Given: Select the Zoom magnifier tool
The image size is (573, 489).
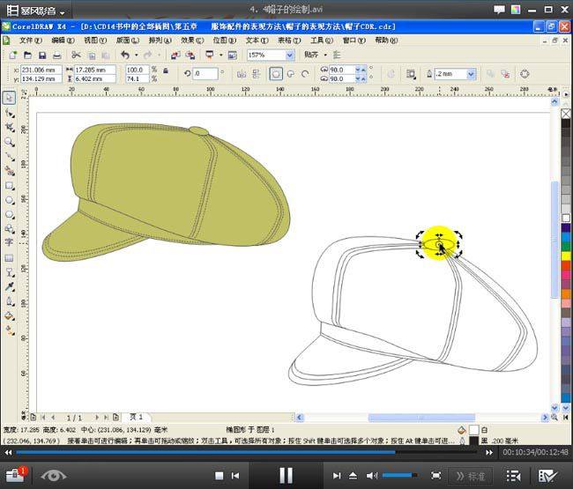Looking at the screenshot, I should (x=9, y=142).
